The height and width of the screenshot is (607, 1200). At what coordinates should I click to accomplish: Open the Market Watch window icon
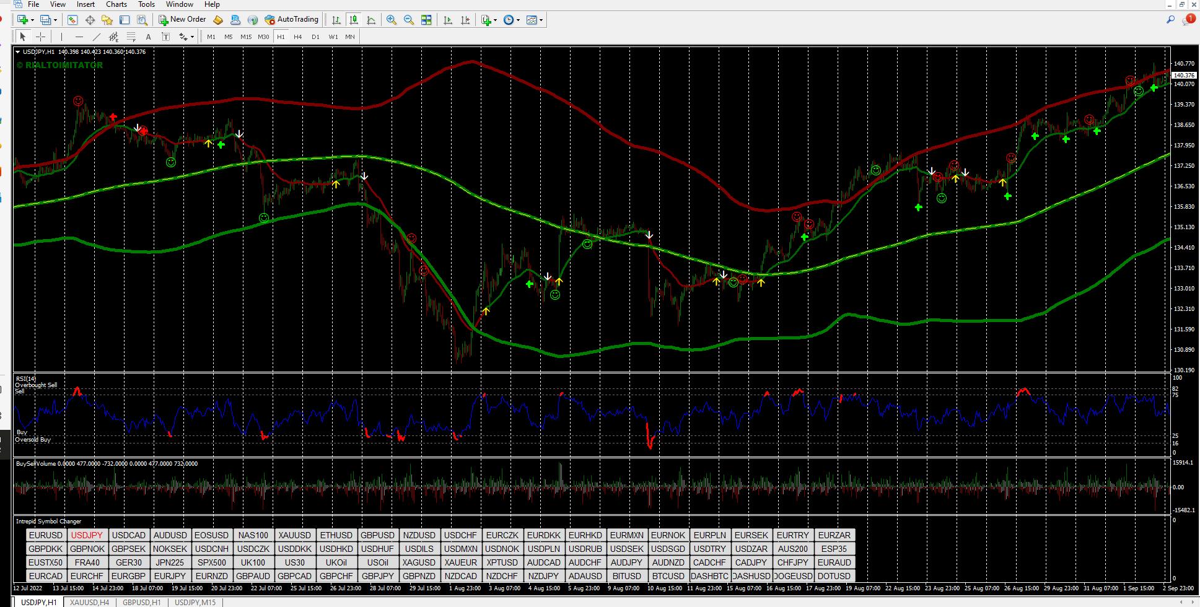coord(73,20)
